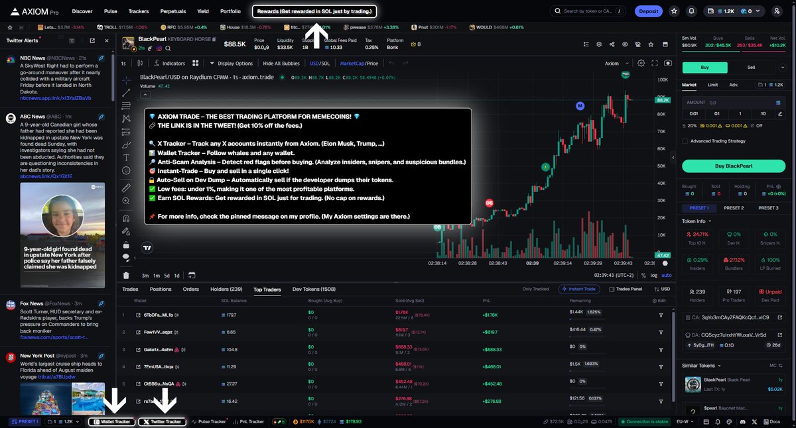Click the share icon in the token header
The height and width of the screenshot is (428, 796).
pos(612,44)
